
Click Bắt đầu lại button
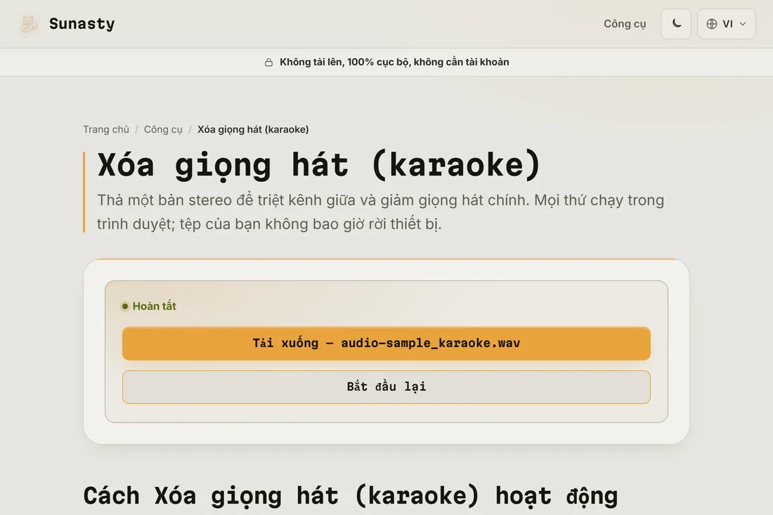386,387
